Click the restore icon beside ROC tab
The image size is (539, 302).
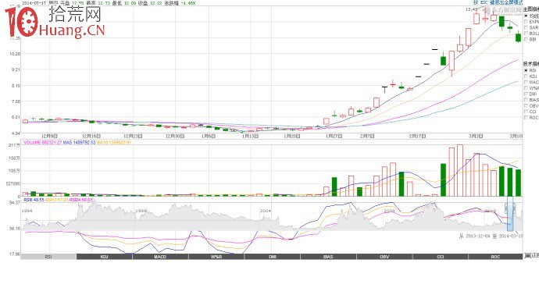click(527, 256)
